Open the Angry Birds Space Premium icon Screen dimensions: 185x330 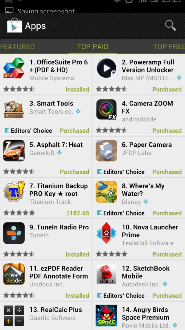[x=106, y=315]
